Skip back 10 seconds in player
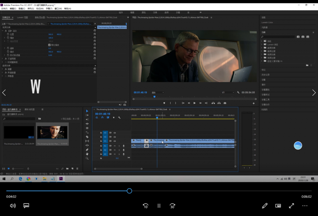 click(x=146, y=206)
